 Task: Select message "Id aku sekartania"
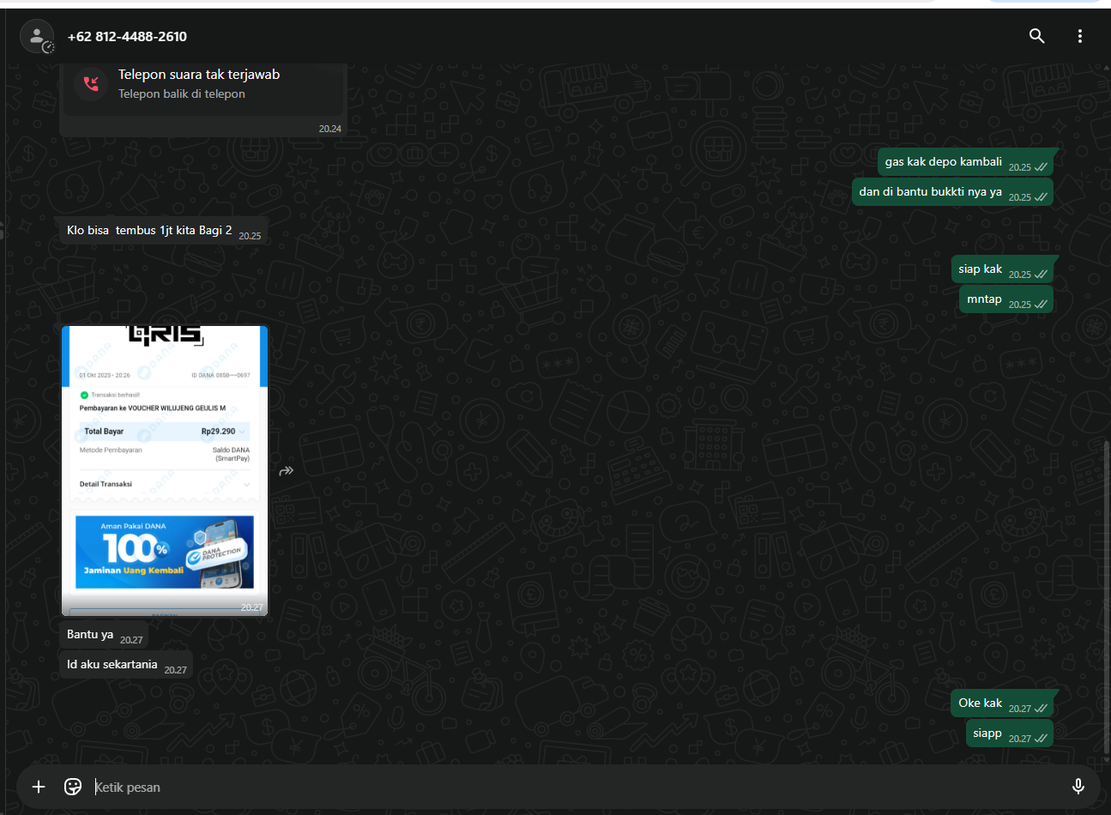tap(126, 665)
